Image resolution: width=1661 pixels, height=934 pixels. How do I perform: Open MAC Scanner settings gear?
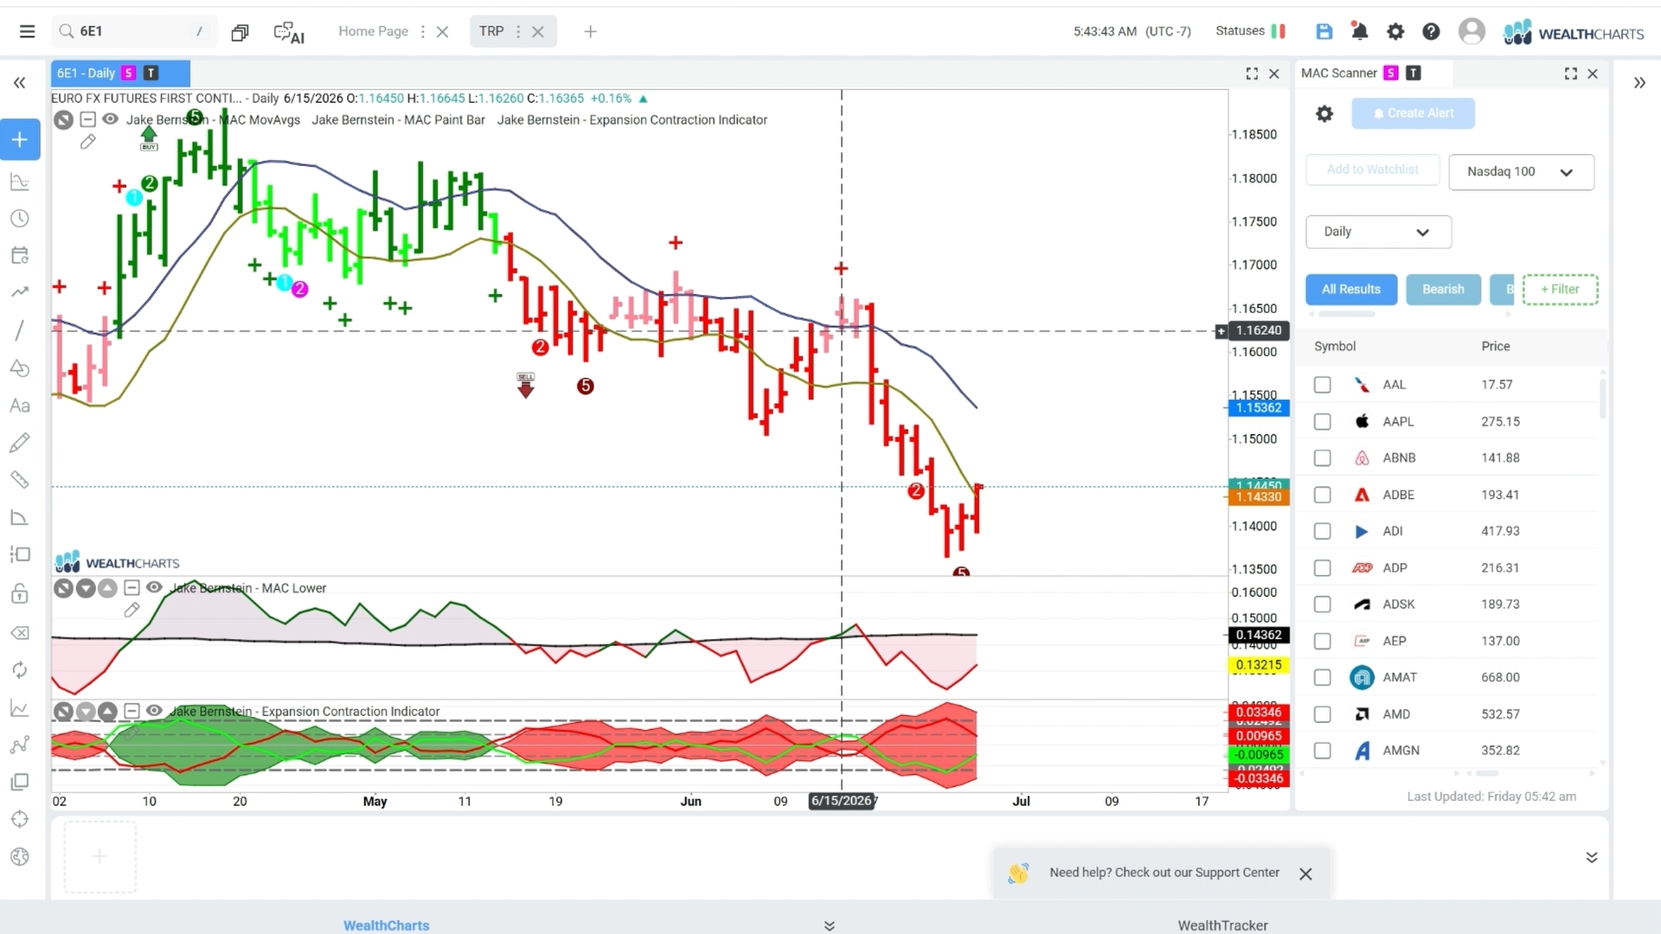tap(1324, 113)
